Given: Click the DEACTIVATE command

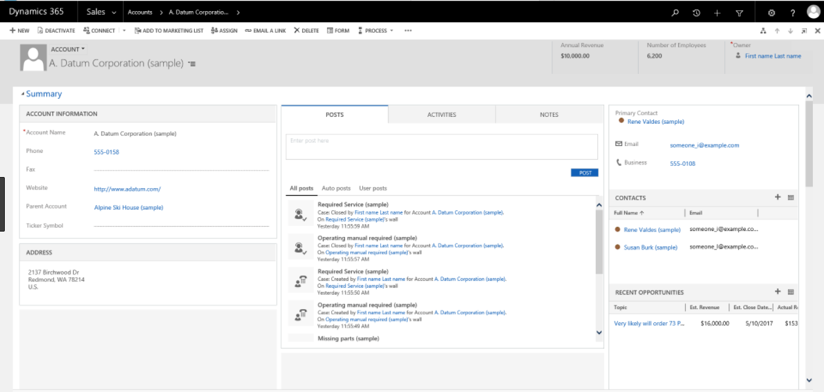Looking at the screenshot, I should 56,30.
